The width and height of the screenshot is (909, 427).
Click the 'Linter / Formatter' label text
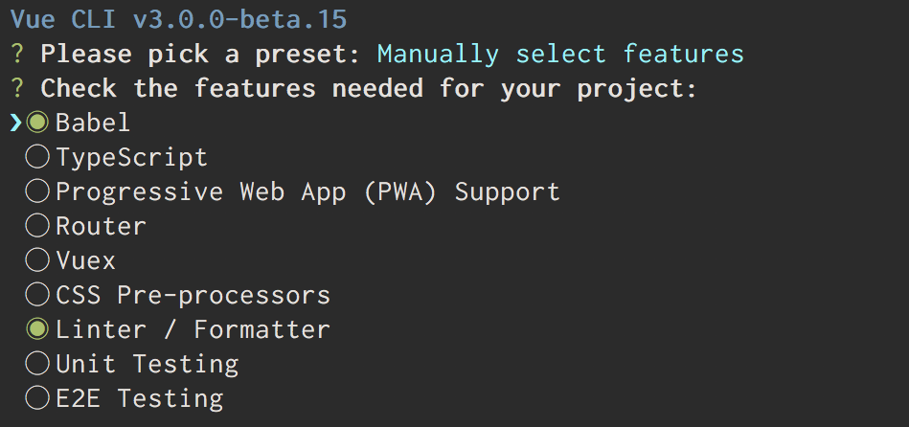[193, 329]
